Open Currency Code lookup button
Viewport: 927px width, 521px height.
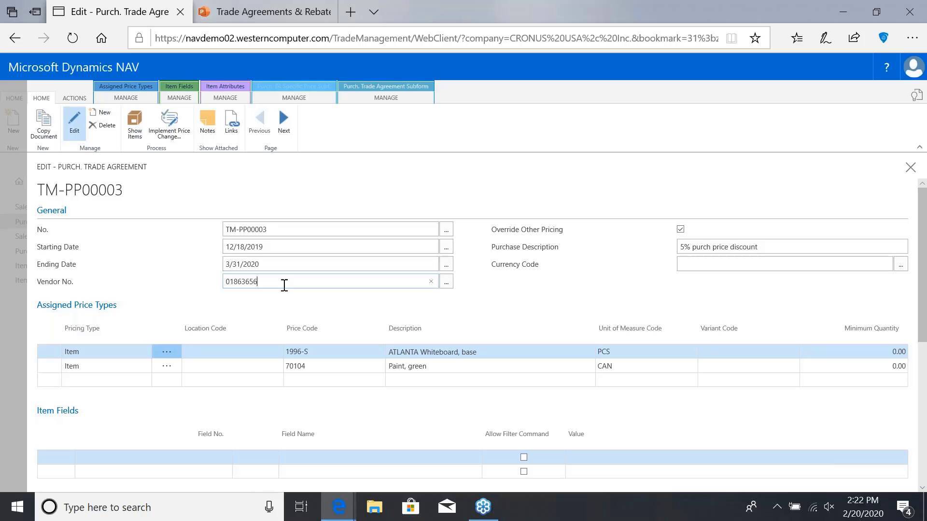click(x=900, y=264)
